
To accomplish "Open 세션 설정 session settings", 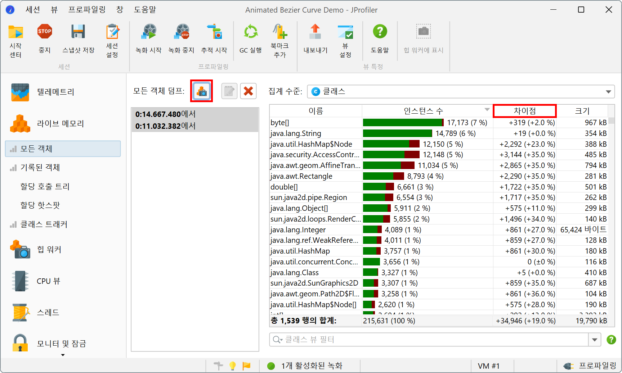I will coord(112,41).
